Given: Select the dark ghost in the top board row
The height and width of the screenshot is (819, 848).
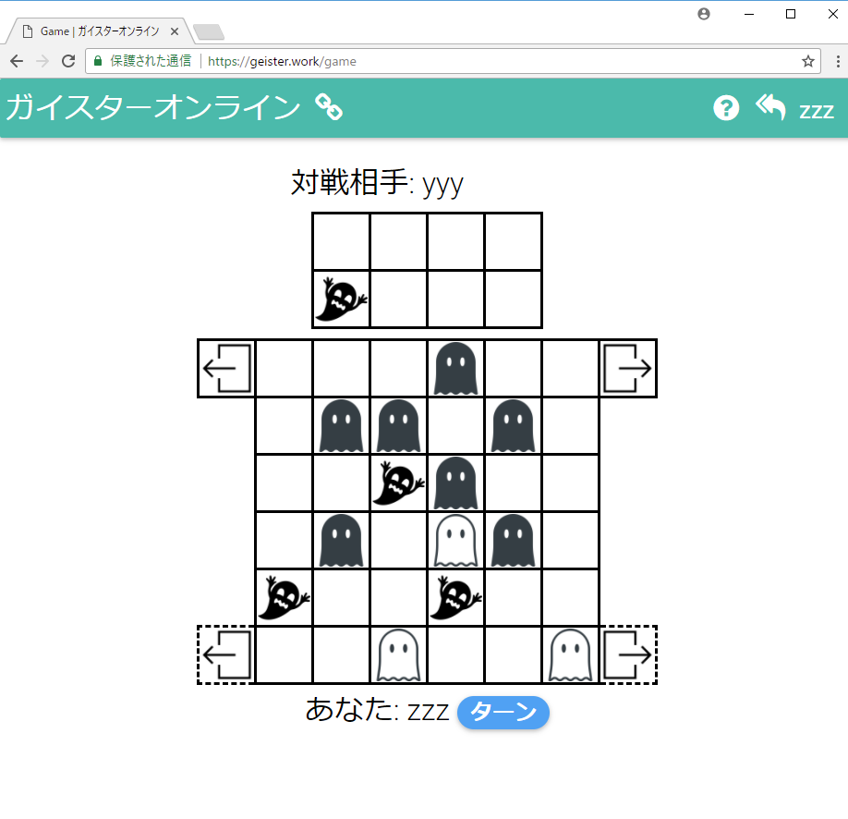Looking at the screenshot, I should [x=456, y=368].
